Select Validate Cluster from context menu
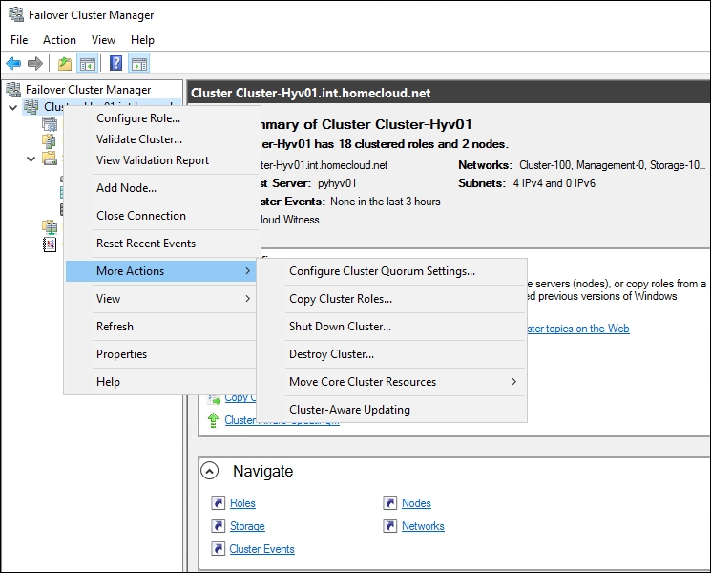The image size is (711, 573). [x=139, y=139]
